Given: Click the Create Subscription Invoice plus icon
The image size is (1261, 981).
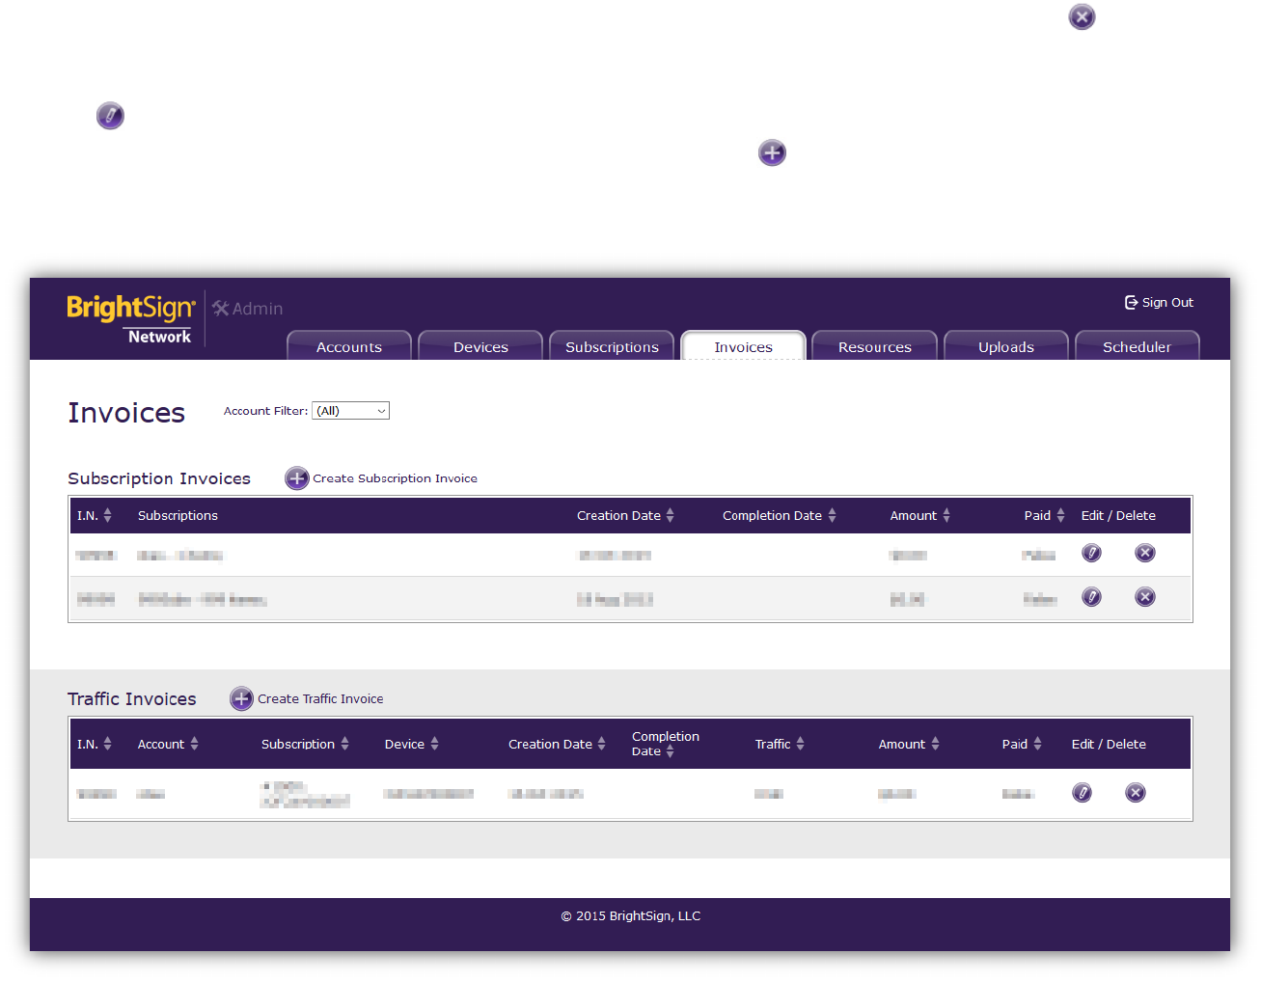Looking at the screenshot, I should (297, 478).
